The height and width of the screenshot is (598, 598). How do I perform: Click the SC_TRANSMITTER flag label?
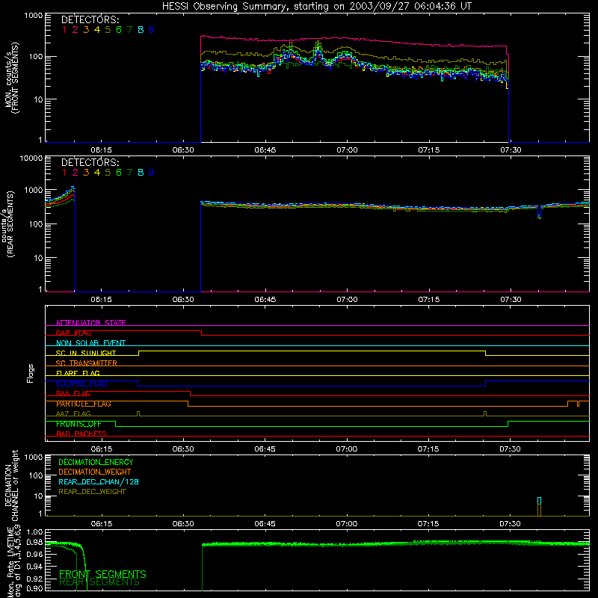pyautogui.click(x=86, y=363)
